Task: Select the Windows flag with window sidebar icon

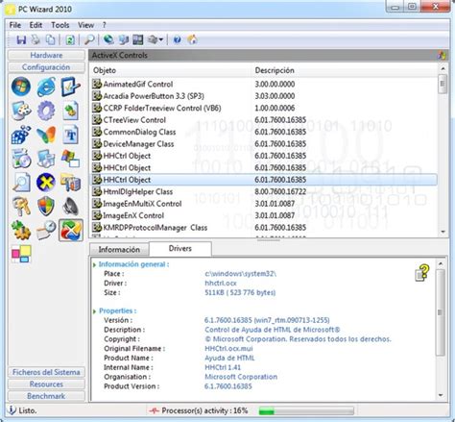Action: [70, 159]
